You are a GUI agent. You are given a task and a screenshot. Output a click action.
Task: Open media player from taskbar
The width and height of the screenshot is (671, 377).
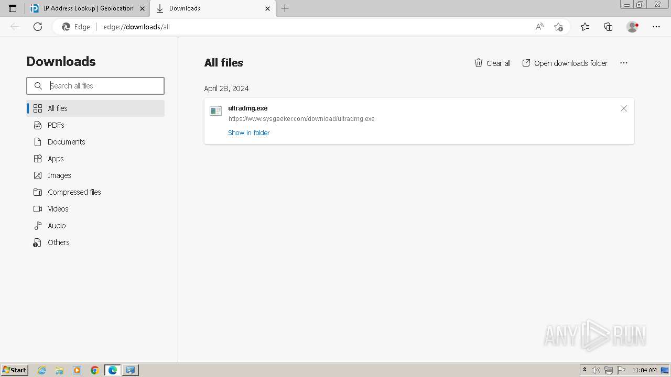(77, 370)
